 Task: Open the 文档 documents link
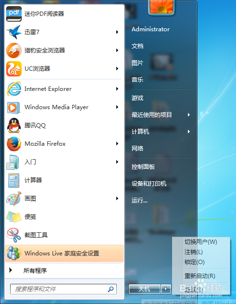point(137,46)
